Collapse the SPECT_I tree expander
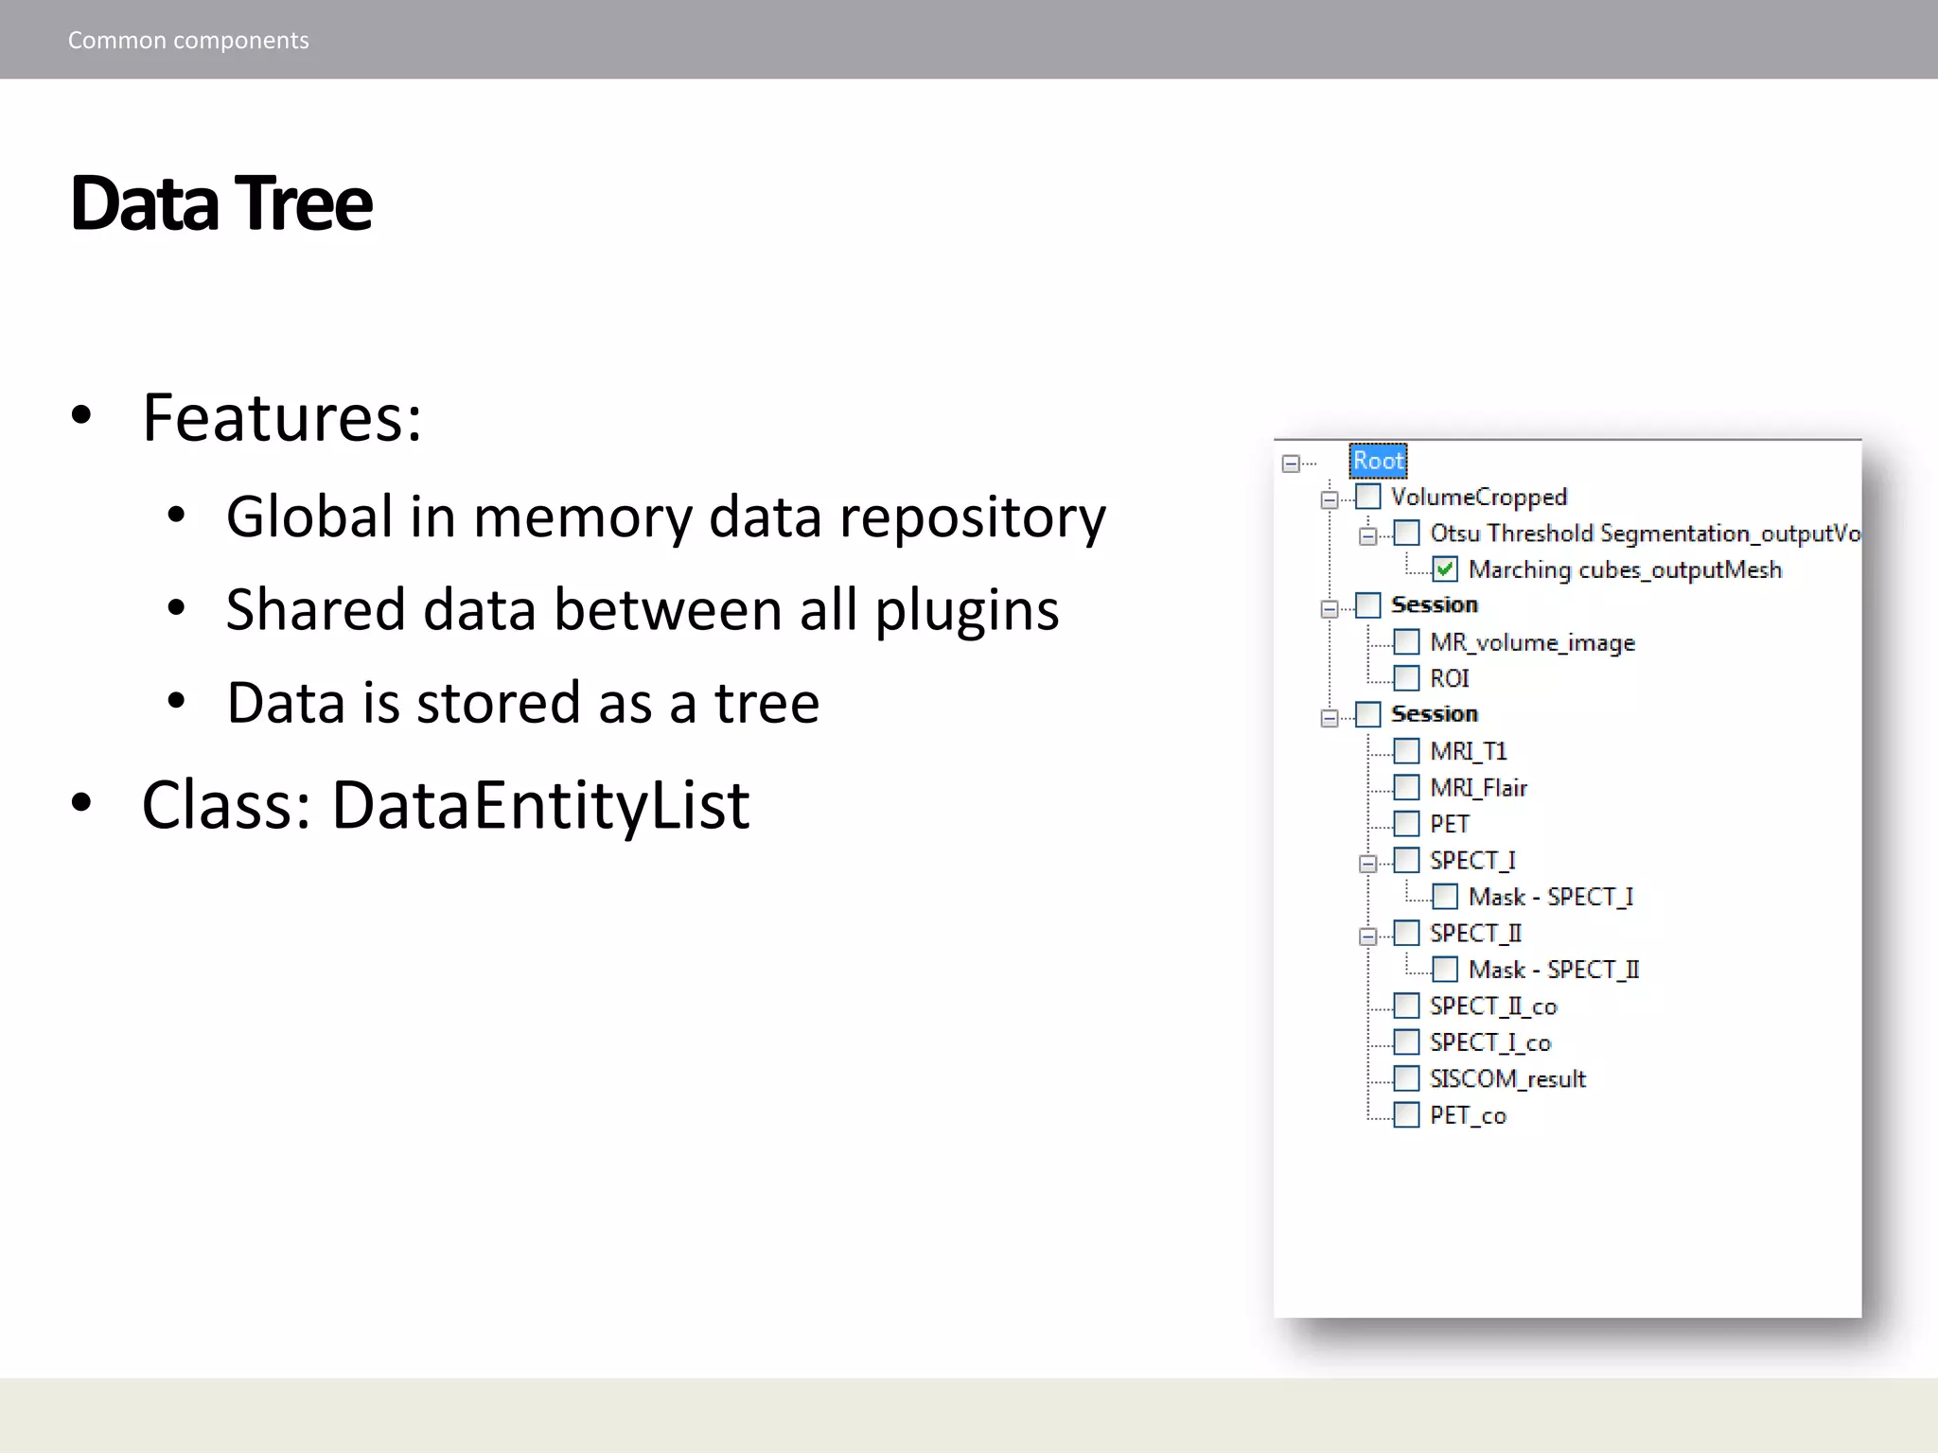This screenshot has height=1453, width=1938. click(1367, 864)
